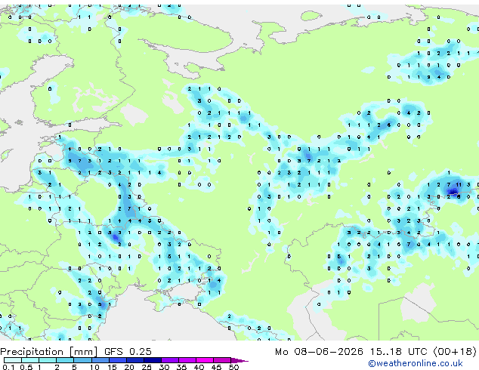This screenshot has width=479, height=370.
Task: Pick the 20–25 mm dark blue swatch
Action: pos(135,360)
